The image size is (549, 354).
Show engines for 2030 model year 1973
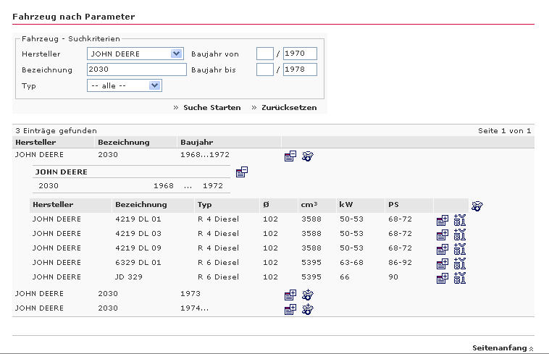click(307, 295)
